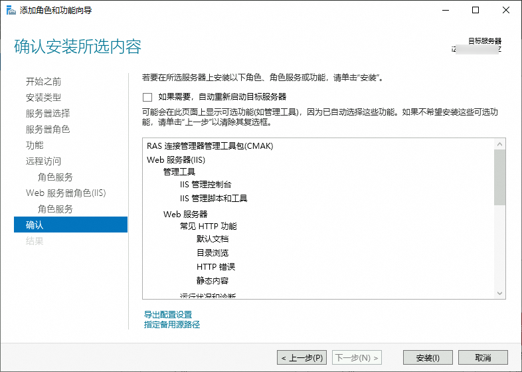This screenshot has width=522, height=372.
Task: Click 导出配置设置 link
Action: tap(168, 314)
